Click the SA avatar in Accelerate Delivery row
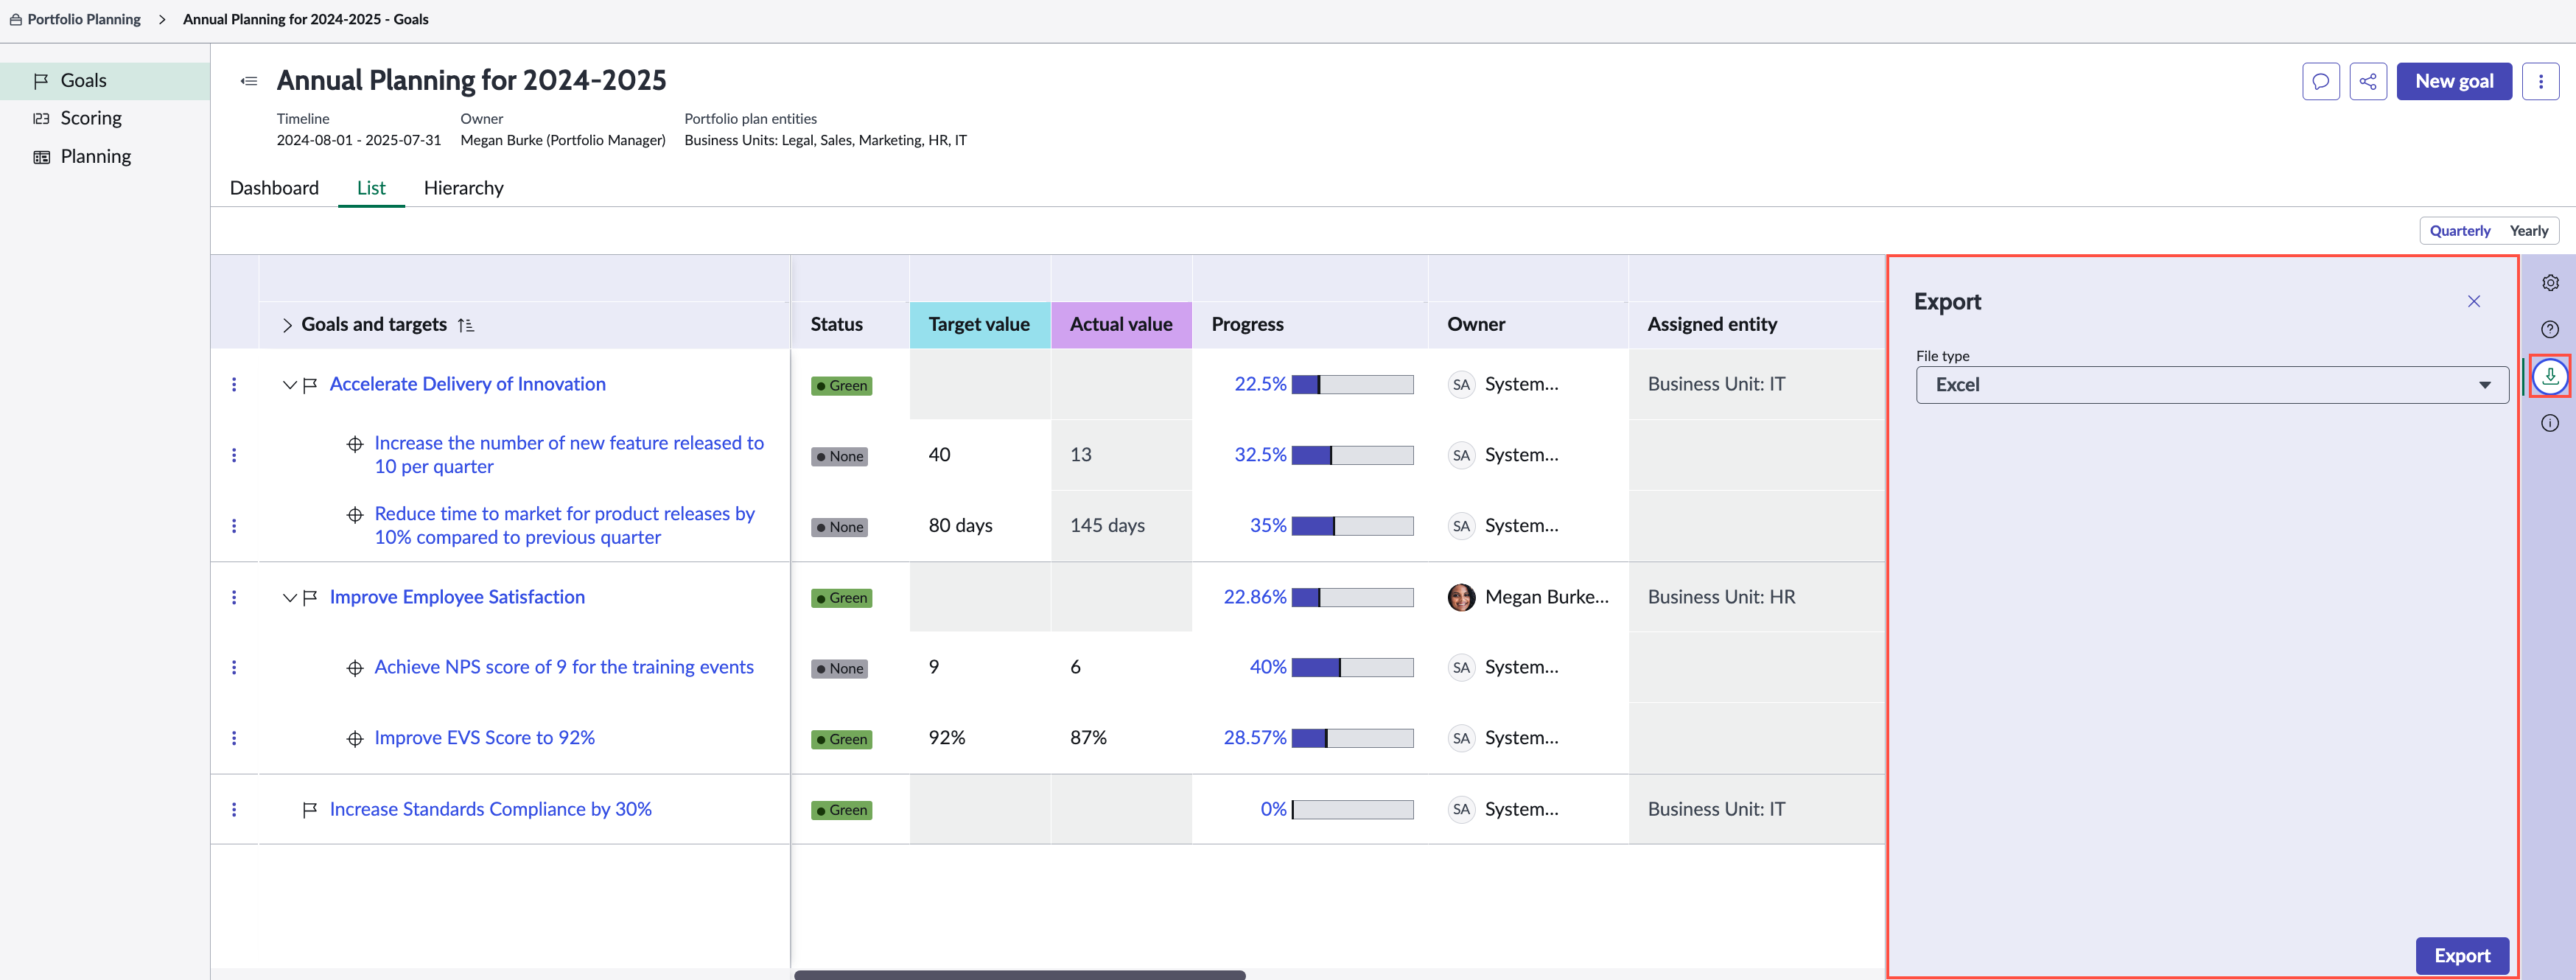 pos(1461,385)
